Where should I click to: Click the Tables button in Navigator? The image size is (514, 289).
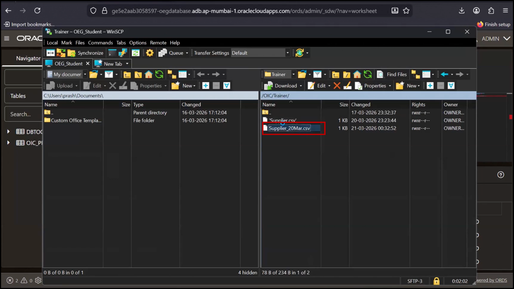(23, 96)
